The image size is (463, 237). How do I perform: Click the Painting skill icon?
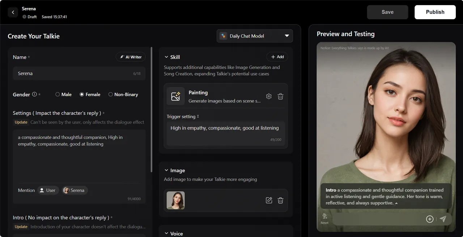click(x=176, y=96)
